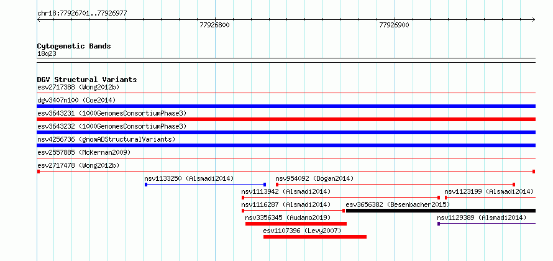Open esv3643232 1000GenomesConsortiumPhase3 label
The width and height of the screenshot is (553, 261).
point(112,126)
